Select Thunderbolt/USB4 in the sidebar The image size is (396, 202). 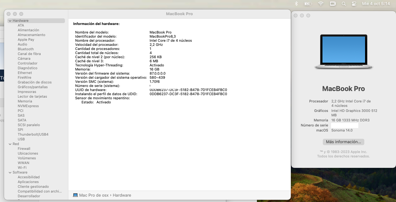33,134
